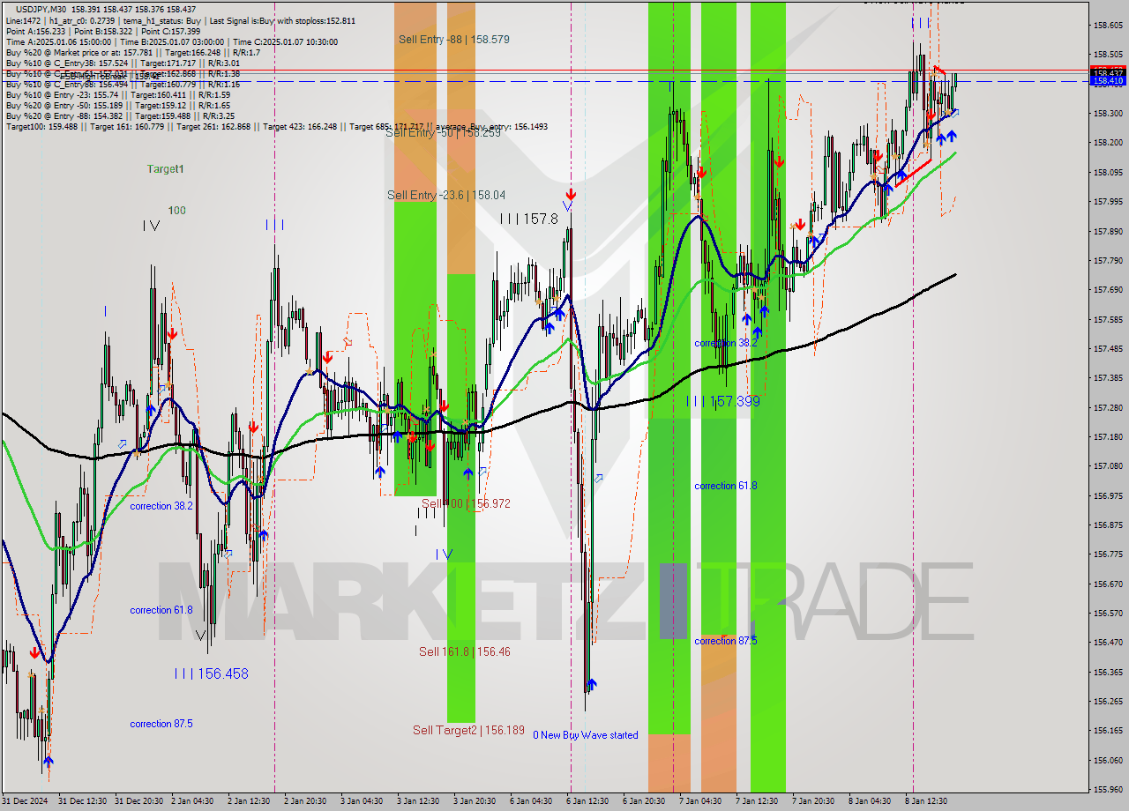Click the 156.365 price axis label

click(1109, 672)
